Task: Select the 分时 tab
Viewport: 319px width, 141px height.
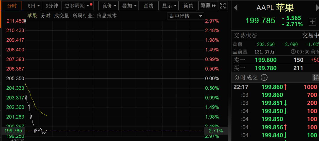Action: tap(12, 6)
